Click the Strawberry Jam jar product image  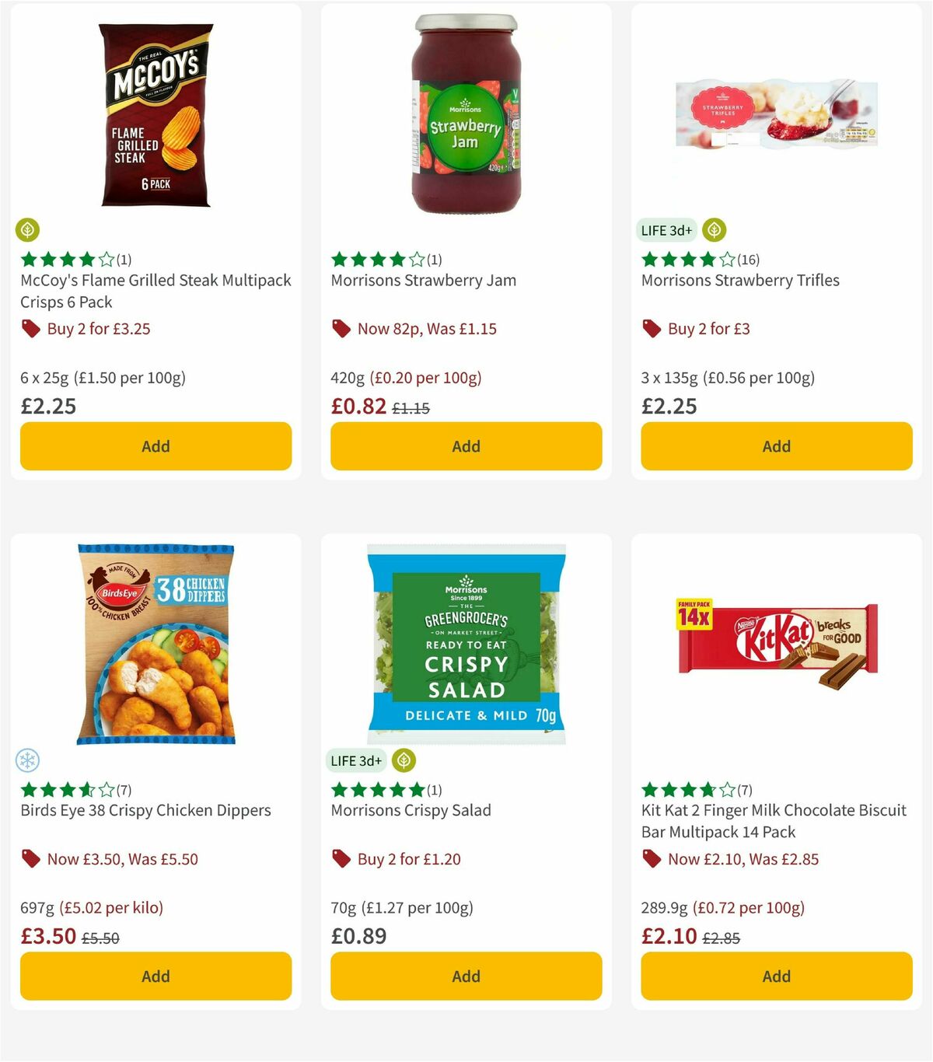pos(465,115)
